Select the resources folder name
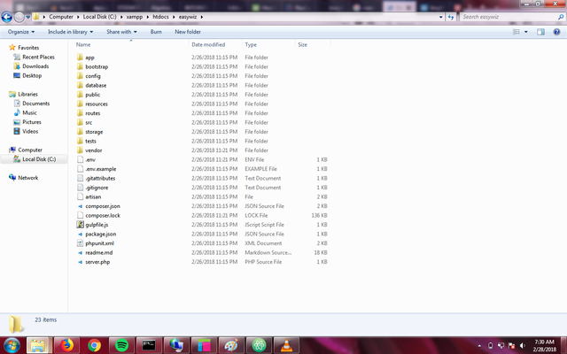The height and width of the screenshot is (354, 567). pyautogui.click(x=97, y=104)
